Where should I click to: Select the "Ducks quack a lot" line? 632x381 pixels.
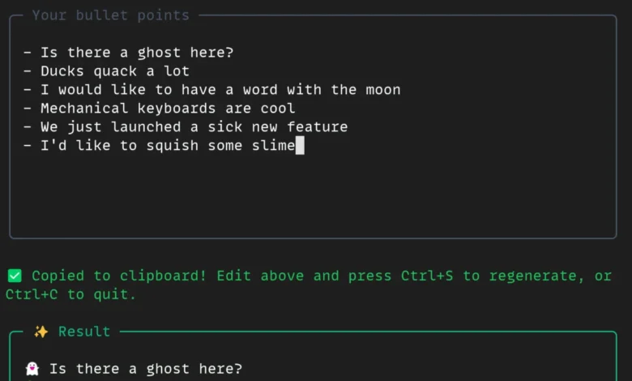click(115, 71)
